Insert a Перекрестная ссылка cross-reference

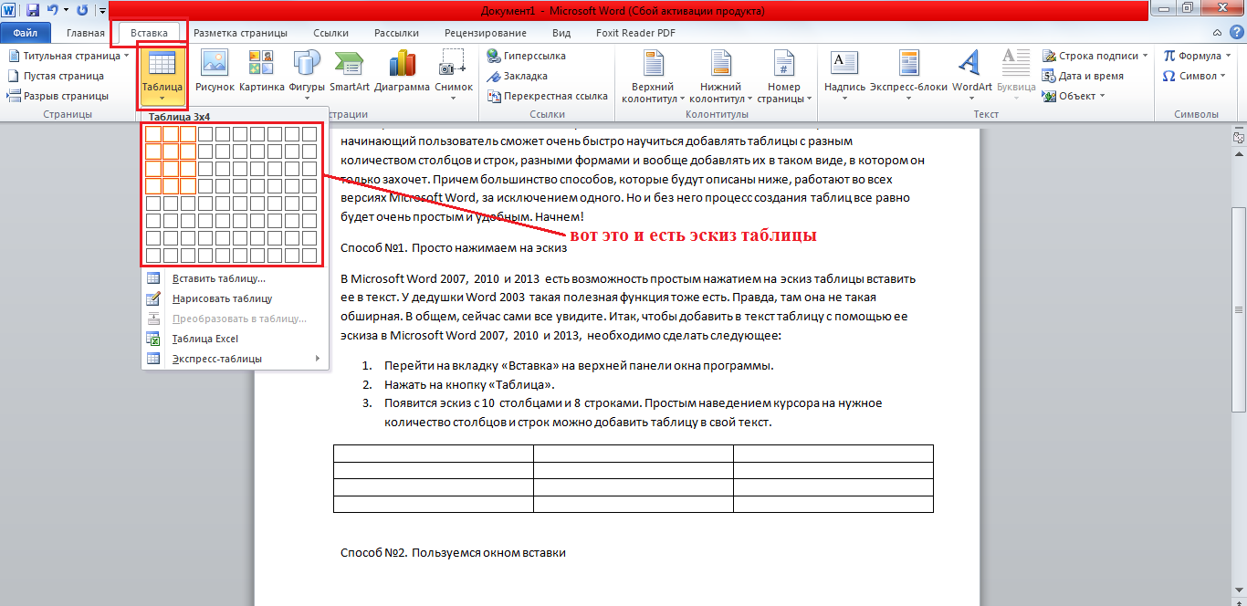[x=548, y=96]
